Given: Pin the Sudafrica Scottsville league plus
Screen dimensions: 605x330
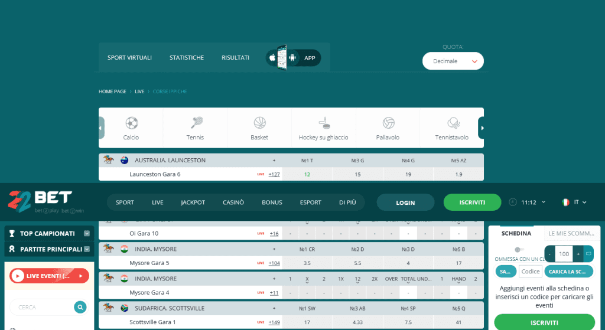Looking at the screenshot, I should click(274, 308).
